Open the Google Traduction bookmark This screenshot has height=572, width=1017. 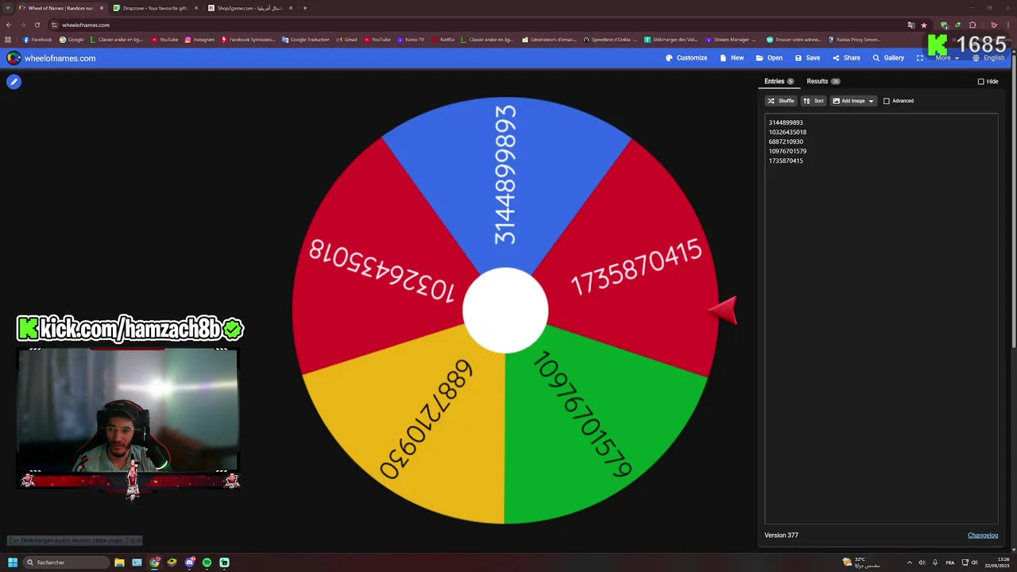pyautogui.click(x=305, y=40)
